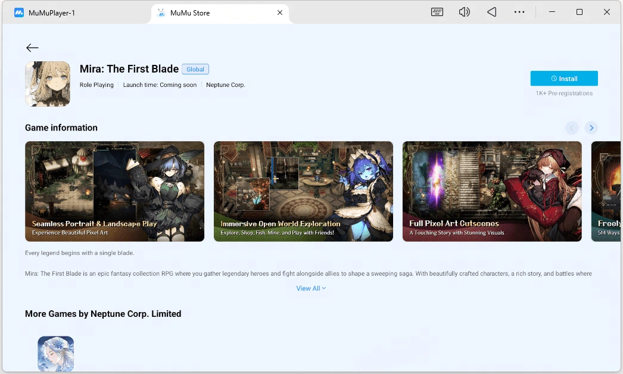Click the blue Install button
Image resolution: width=623 pixels, height=374 pixels.
tap(564, 78)
